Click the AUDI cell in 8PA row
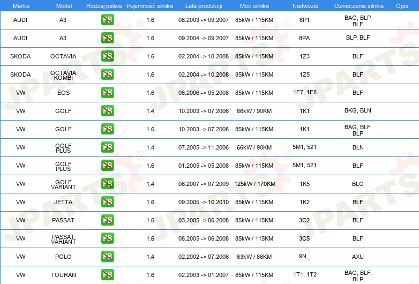The width and height of the screenshot is (419, 284). coord(20,38)
